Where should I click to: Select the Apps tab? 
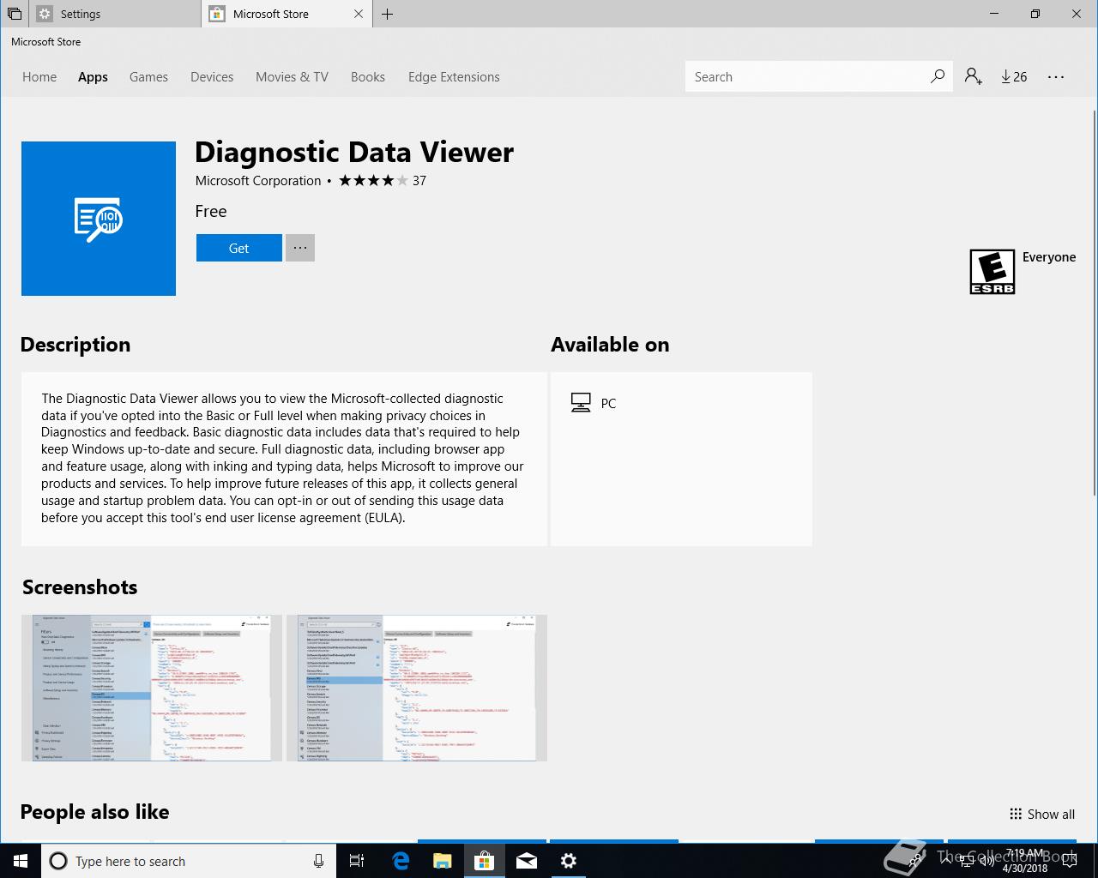pyautogui.click(x=93, y=76)
